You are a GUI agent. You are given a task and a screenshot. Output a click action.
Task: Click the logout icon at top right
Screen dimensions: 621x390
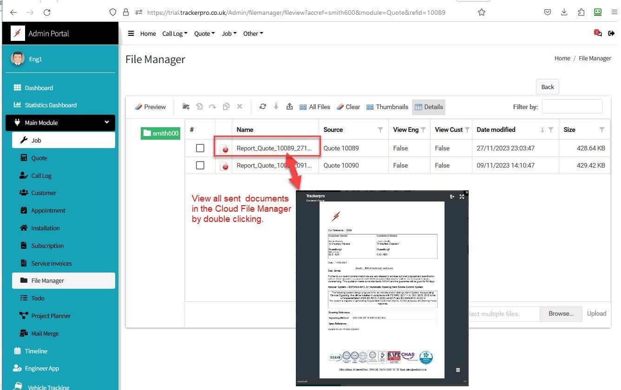coord(611,33)
